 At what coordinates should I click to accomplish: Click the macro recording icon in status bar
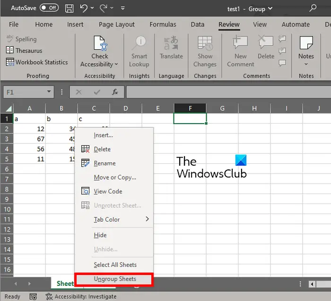point(33,297)
